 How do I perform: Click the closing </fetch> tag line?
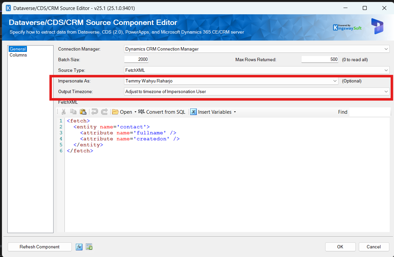pos(80,151)
